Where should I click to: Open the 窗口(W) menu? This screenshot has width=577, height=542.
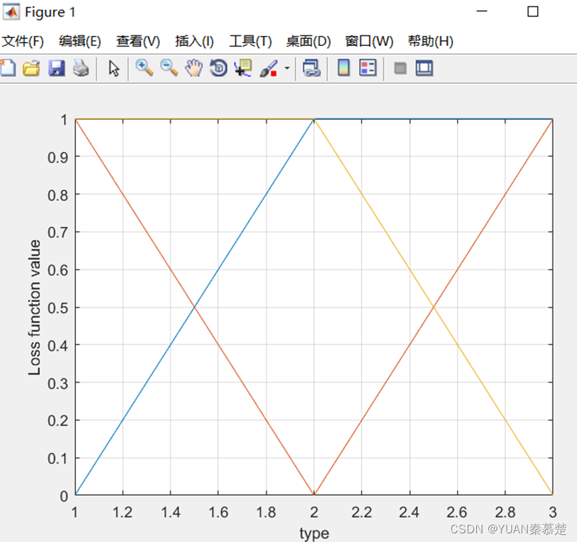369,41
